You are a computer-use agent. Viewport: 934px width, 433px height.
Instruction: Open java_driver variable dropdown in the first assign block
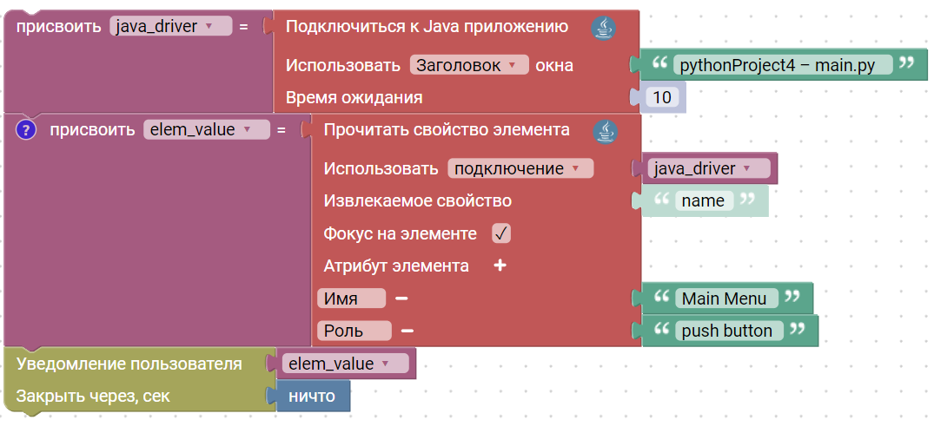pyautogui.click(x=171, y=26)
